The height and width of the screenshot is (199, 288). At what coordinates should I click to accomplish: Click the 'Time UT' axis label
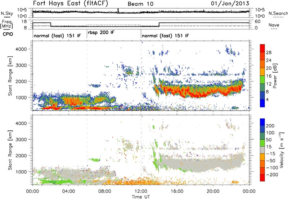coord(141,196)
